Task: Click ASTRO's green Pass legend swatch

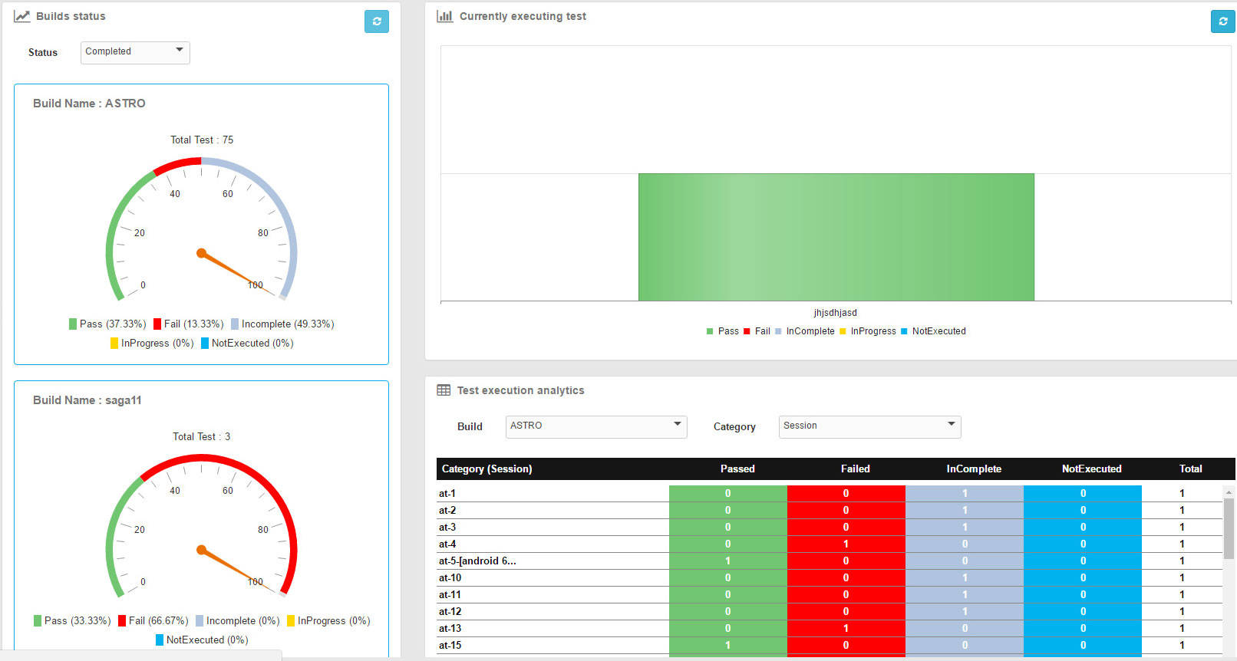Action: [x=73, y=324]
